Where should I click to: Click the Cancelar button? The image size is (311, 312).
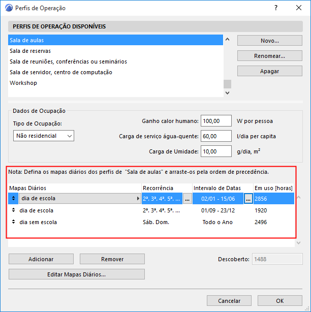point(229,300)
